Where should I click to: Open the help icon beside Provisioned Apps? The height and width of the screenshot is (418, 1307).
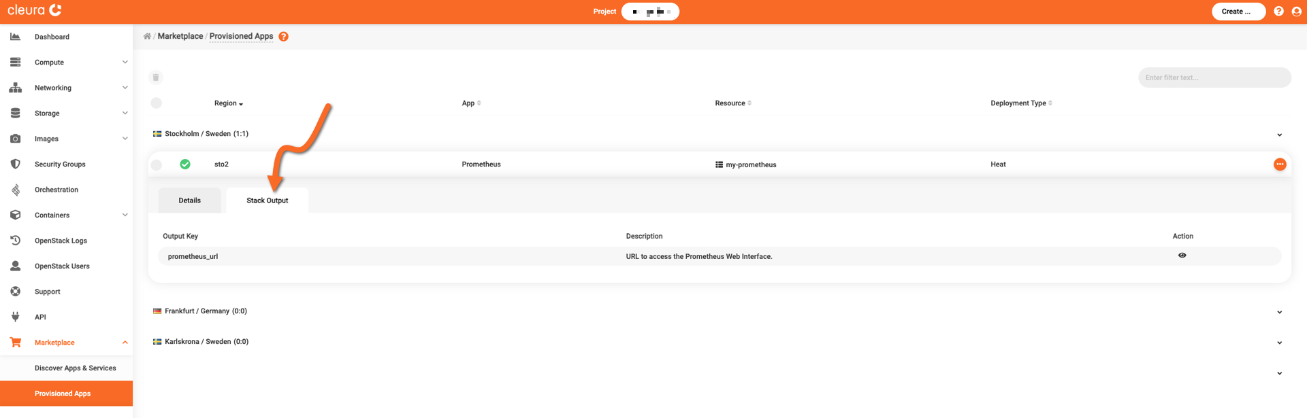coord(283,37)
